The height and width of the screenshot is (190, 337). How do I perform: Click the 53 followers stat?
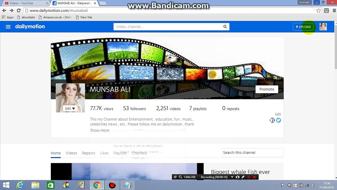134,108
